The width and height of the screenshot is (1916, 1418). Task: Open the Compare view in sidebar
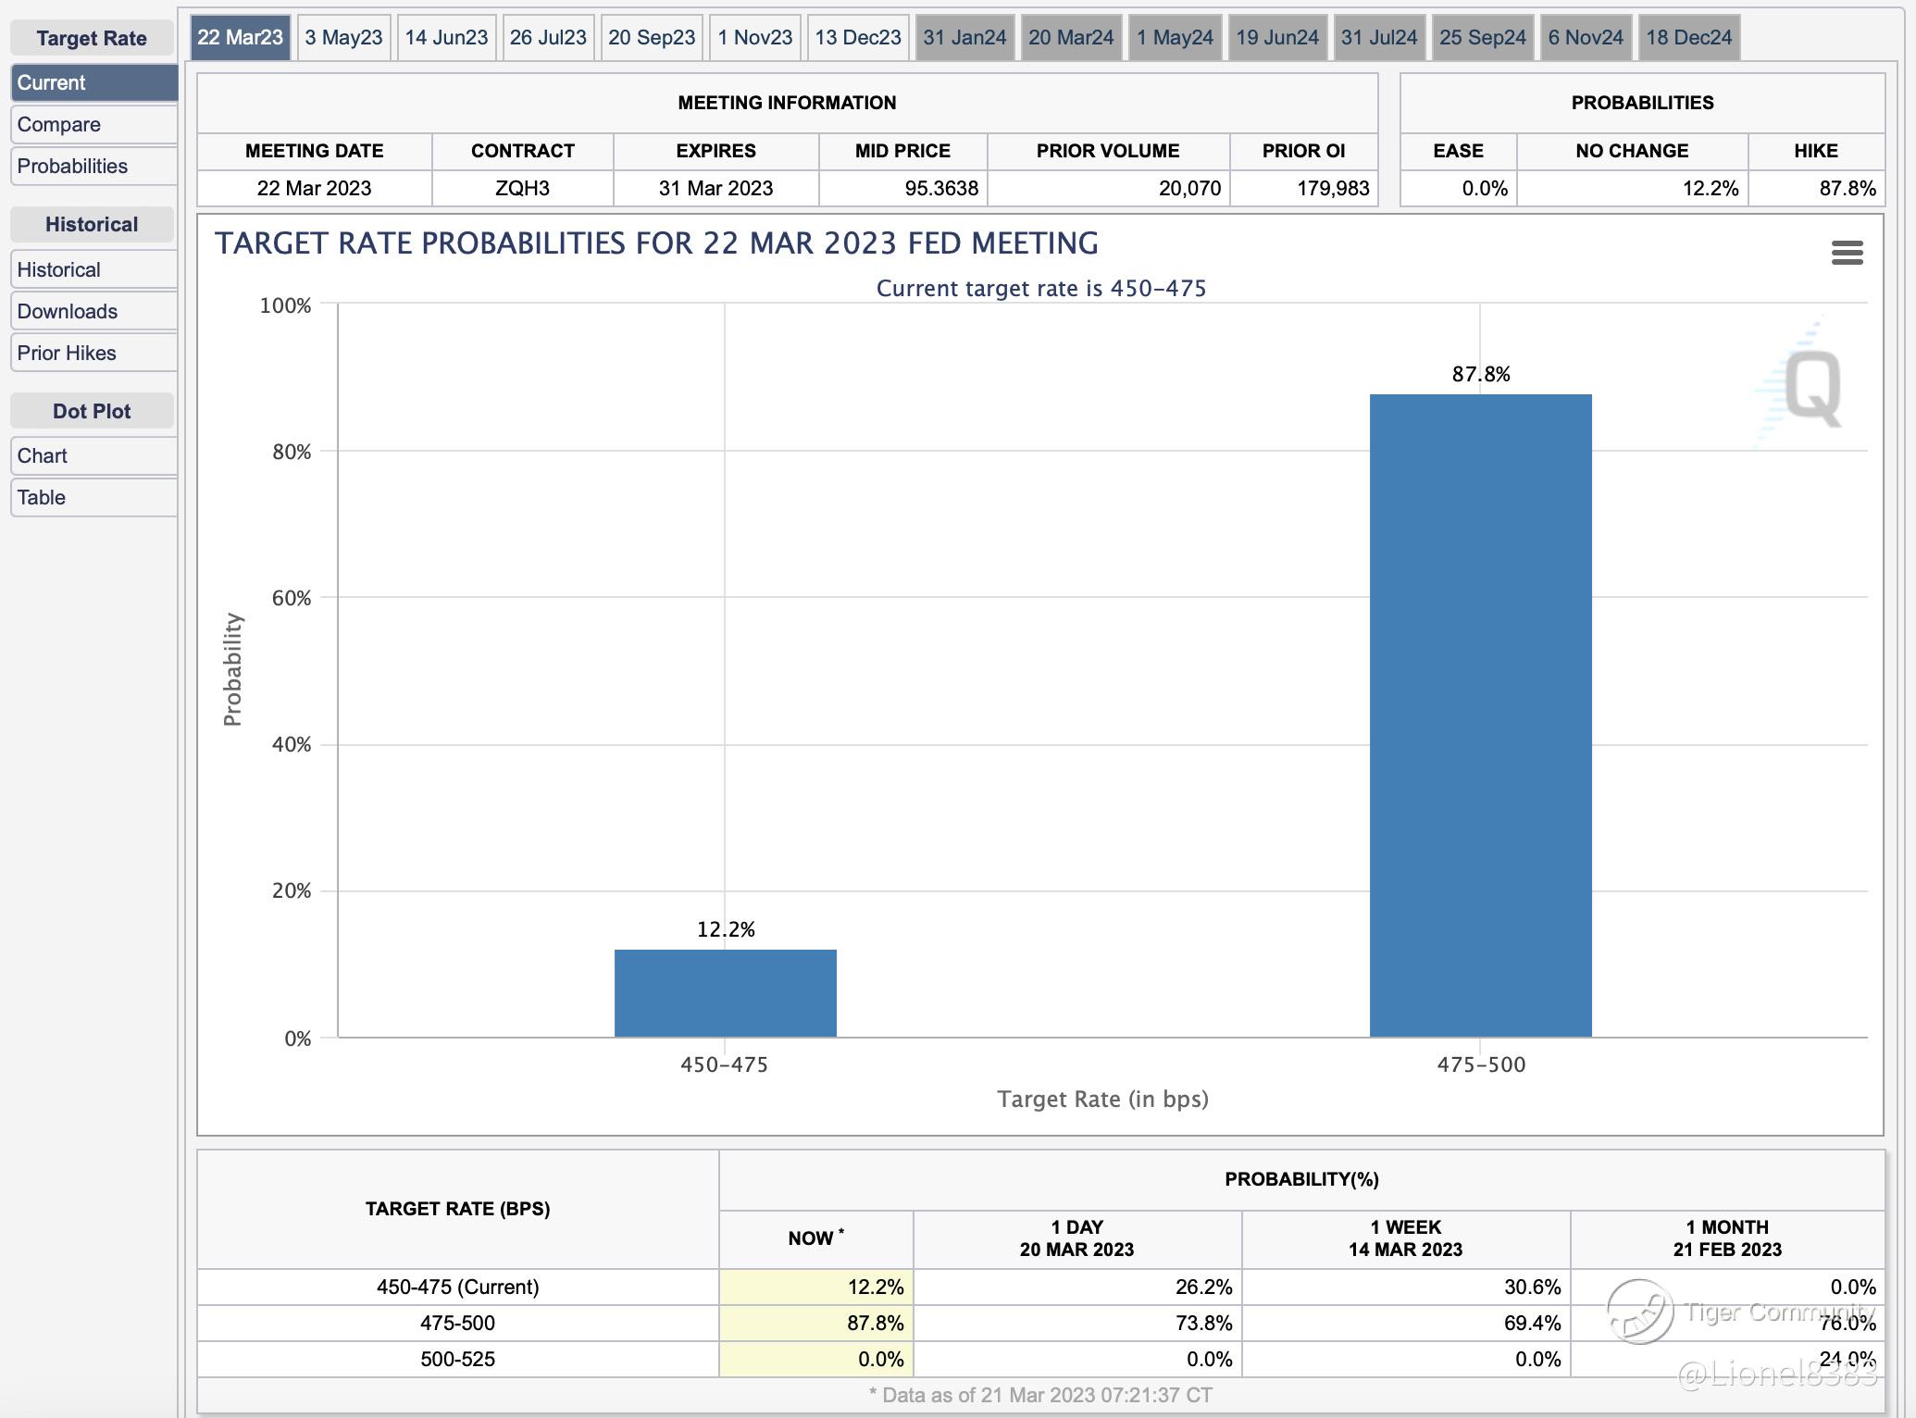tap(93, 125)
